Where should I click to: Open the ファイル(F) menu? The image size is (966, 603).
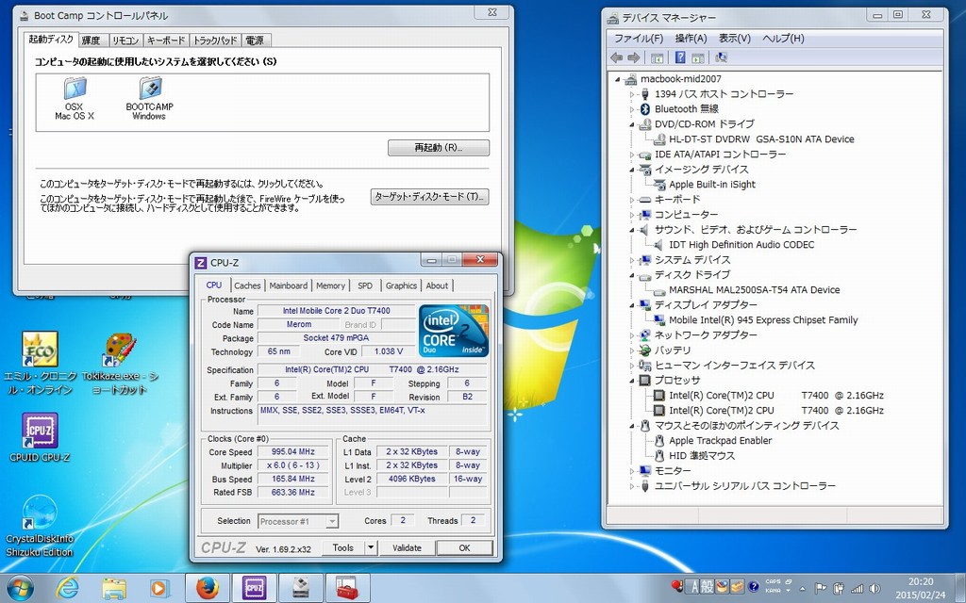point(639,39)
